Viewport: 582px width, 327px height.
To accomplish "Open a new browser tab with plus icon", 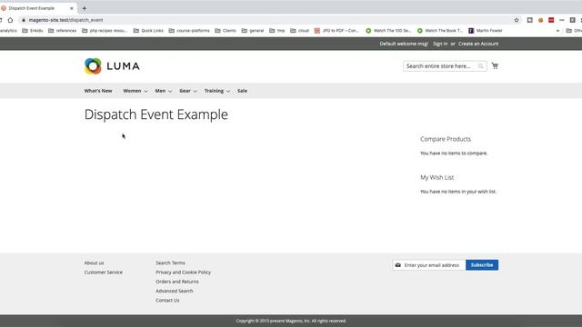I will point(85,8).
